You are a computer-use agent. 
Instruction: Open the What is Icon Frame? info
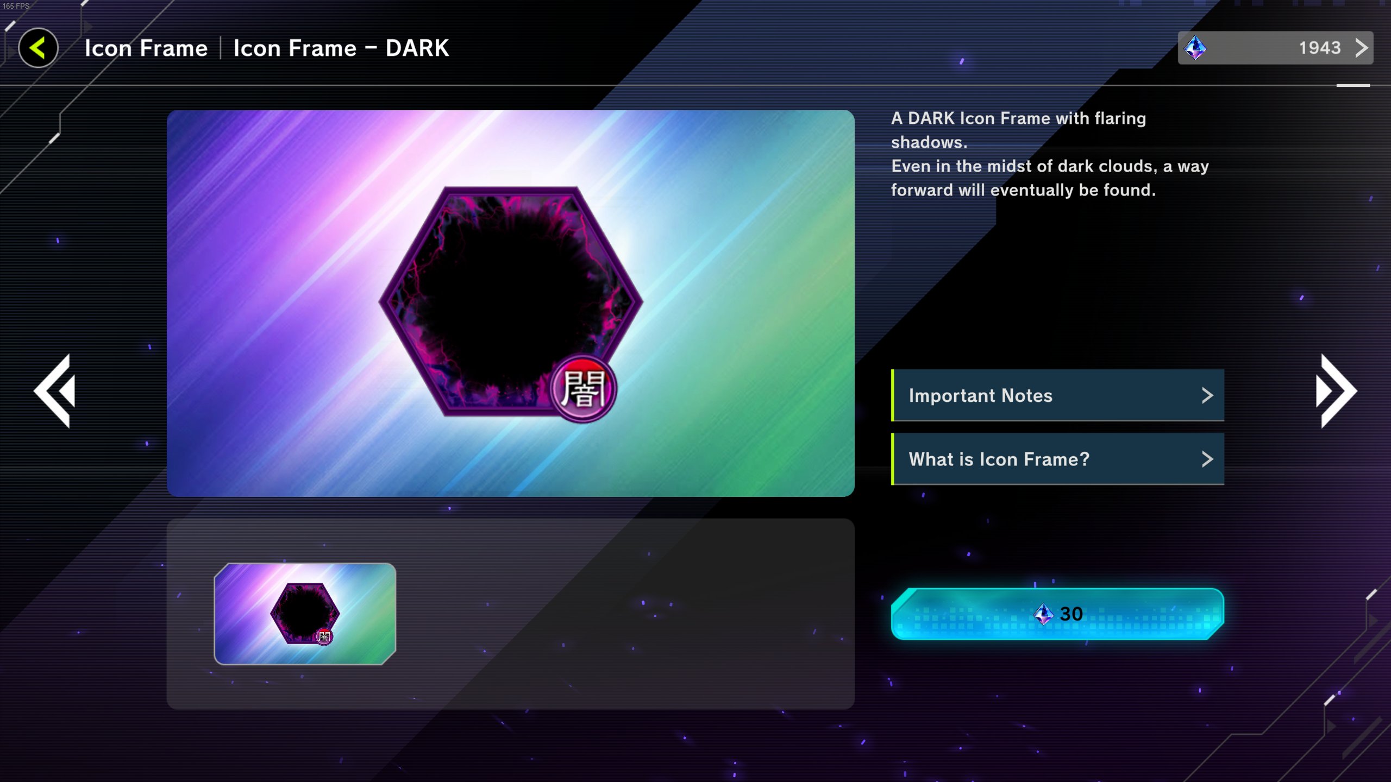point(1057,459)
